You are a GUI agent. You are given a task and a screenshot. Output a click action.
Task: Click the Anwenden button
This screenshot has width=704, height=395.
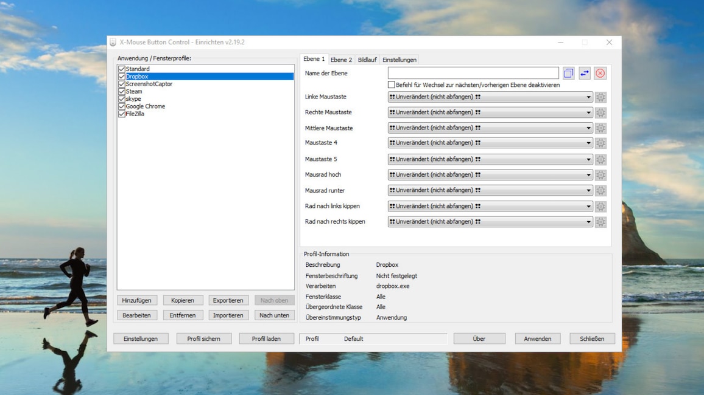(537, 338)
